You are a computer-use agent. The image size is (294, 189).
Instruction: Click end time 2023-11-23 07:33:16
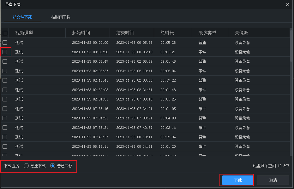pos(134,99)
